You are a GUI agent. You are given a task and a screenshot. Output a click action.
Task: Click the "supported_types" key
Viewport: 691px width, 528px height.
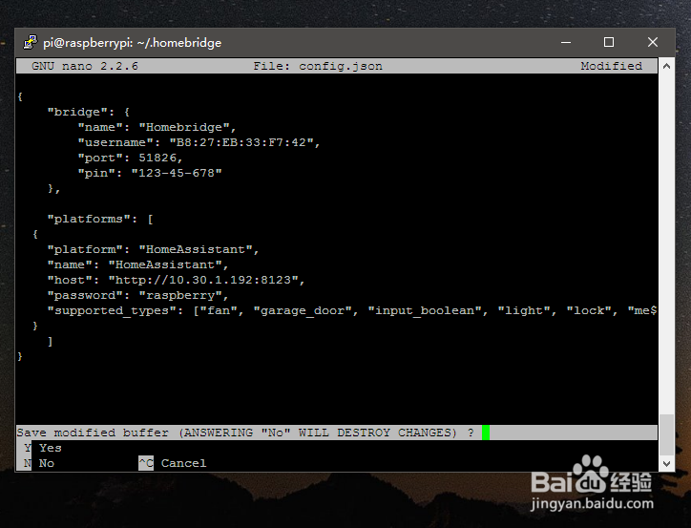tap(112, 310)
